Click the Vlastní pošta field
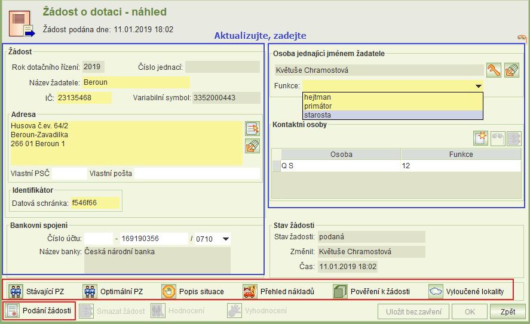 (197, 174)
